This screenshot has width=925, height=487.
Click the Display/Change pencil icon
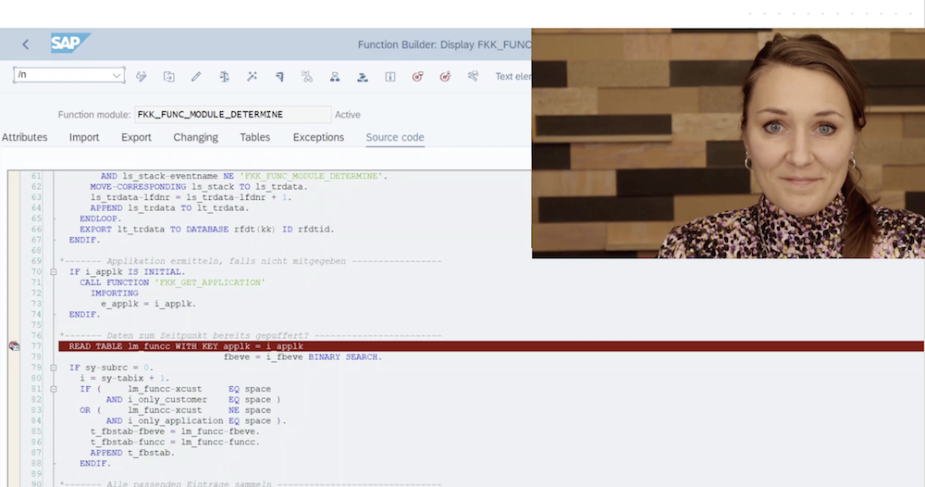196,77
